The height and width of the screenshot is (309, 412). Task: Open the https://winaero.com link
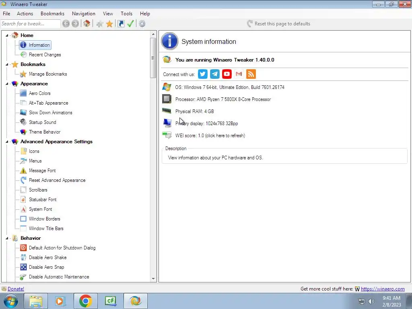coord(383,289)
